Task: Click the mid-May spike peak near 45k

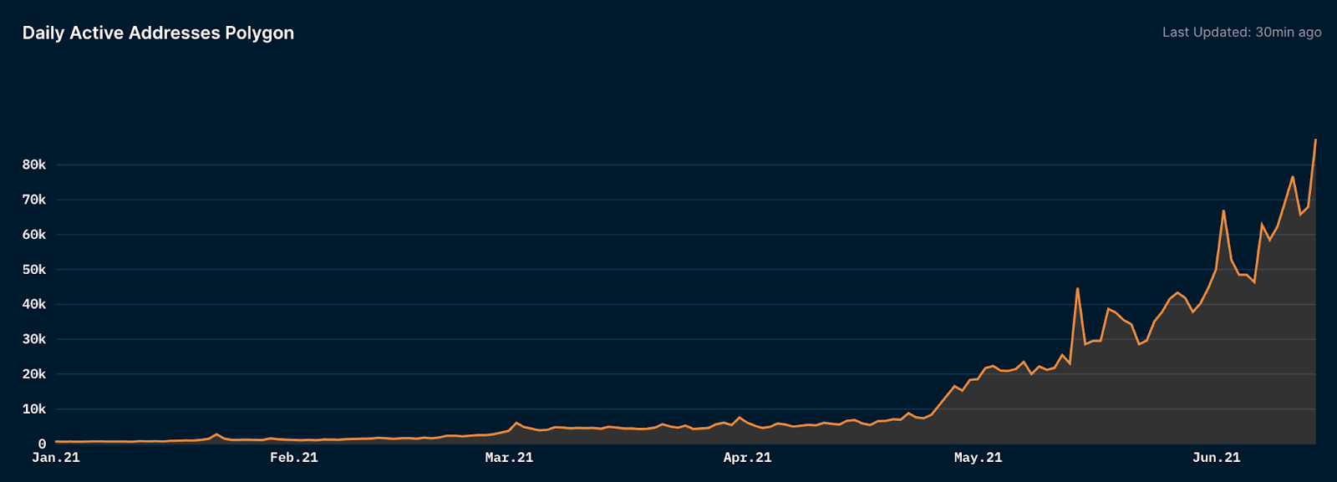Action: [1077, 289]
